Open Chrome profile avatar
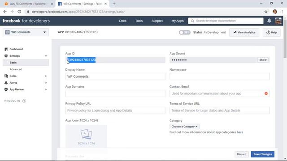Viewport: 287px width, 161px height. coord(275,12)
